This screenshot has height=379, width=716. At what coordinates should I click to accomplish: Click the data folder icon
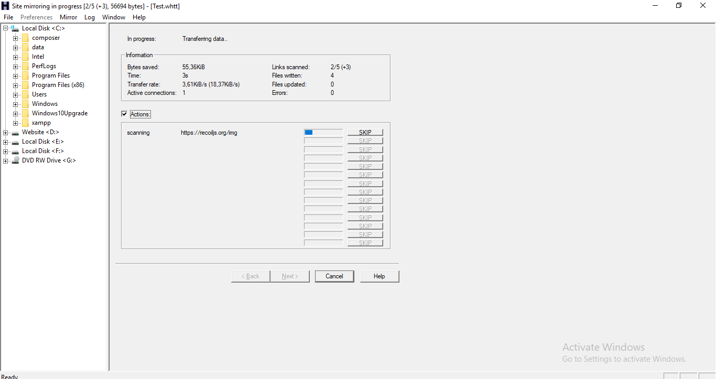(25, 47)
